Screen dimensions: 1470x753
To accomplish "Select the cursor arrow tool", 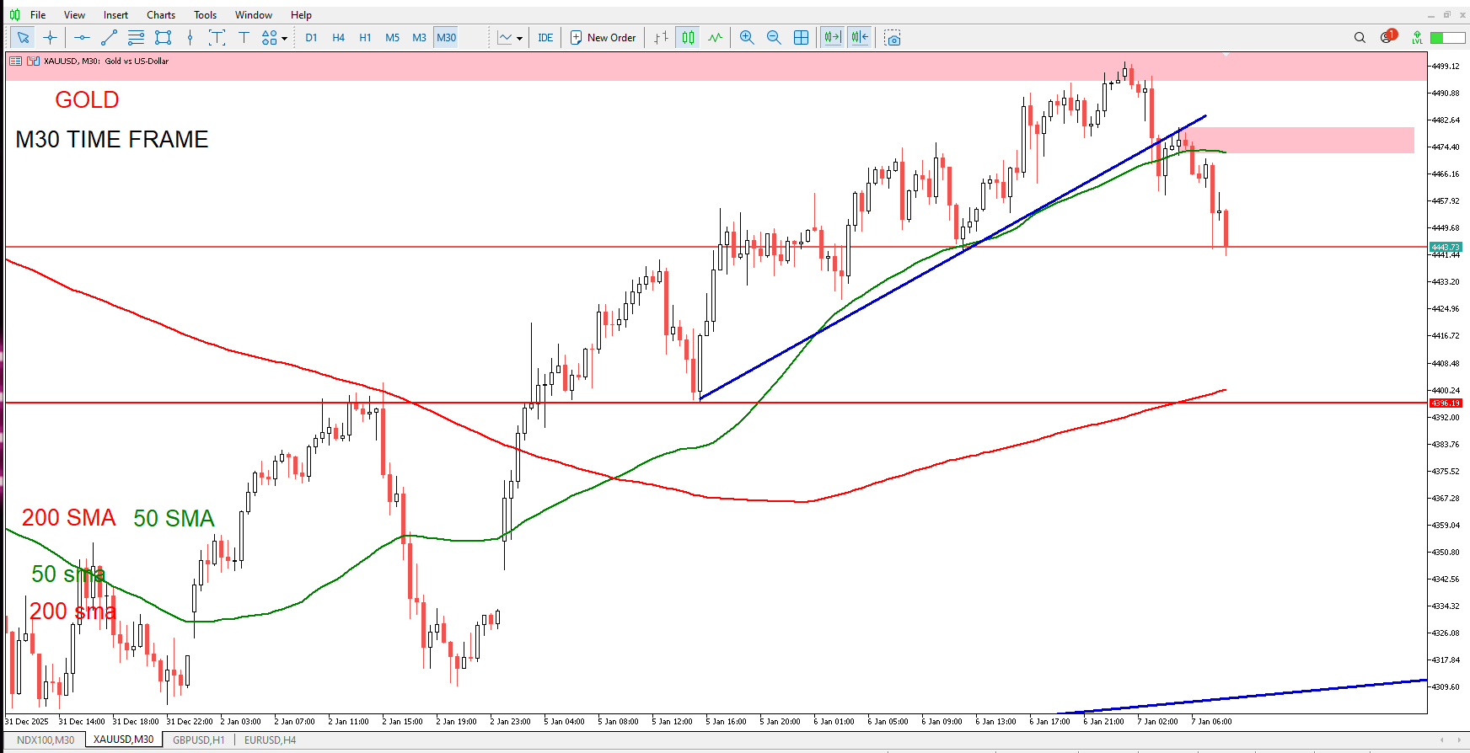I will point(23,37).
